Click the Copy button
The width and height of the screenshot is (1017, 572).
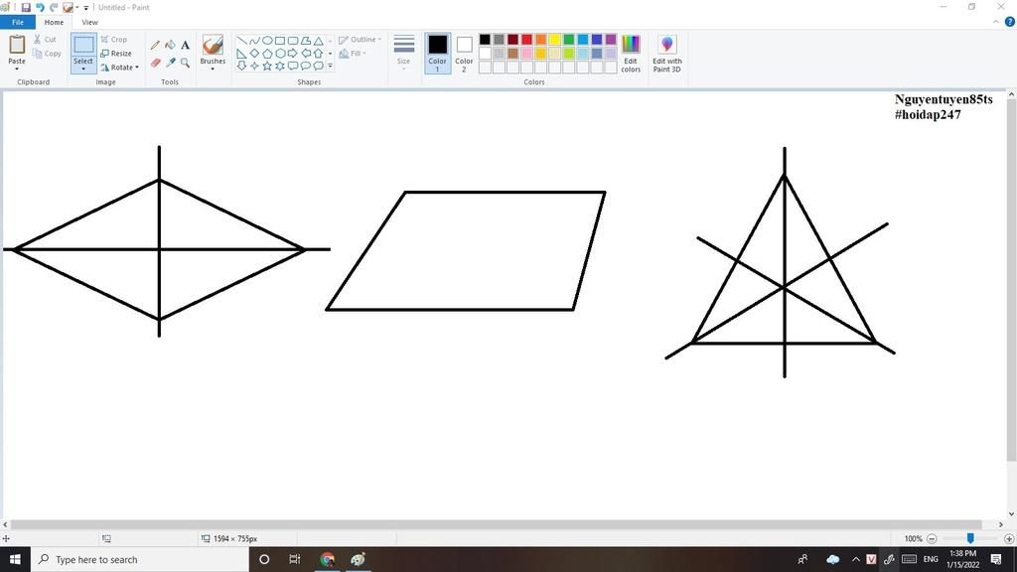tap(47, 54)
